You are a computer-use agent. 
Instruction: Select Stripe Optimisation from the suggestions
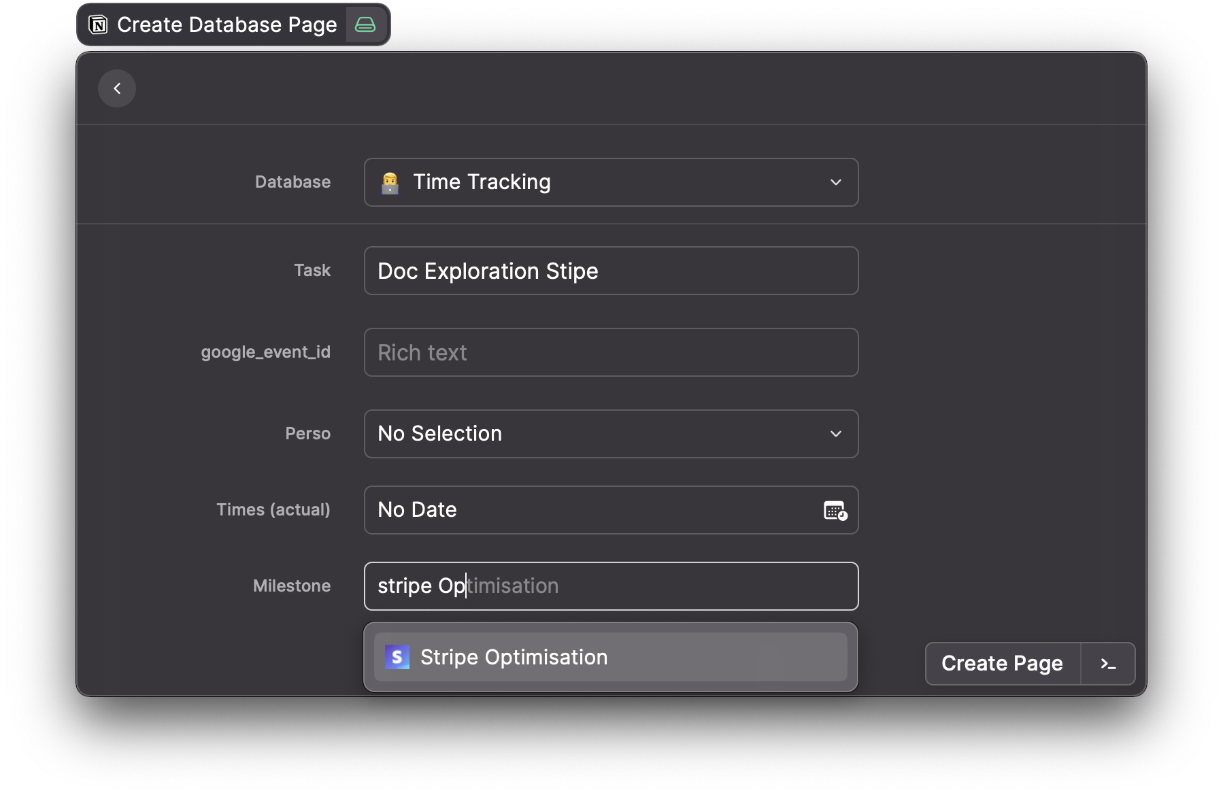(611, 657)
